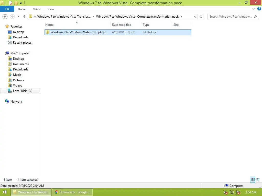Click the muted volume tray icon

[226, 192]
